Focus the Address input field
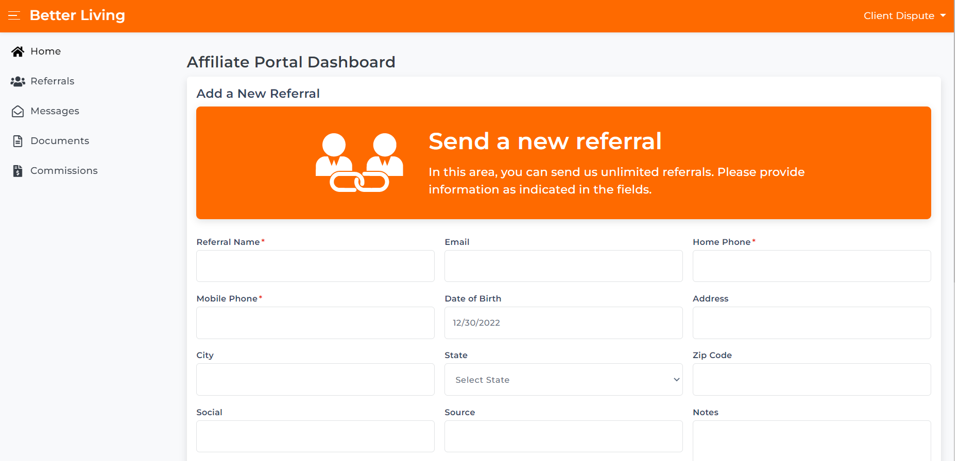The width and height of the screenshot is (959, 461). [x=812, y=323]
